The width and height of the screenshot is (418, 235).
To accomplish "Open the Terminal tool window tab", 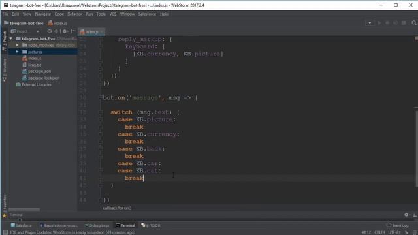I will click(125, 225).
